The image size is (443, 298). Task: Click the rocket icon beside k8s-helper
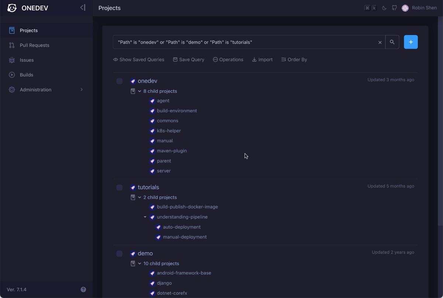pyautogui.click(x=152, y=131)
